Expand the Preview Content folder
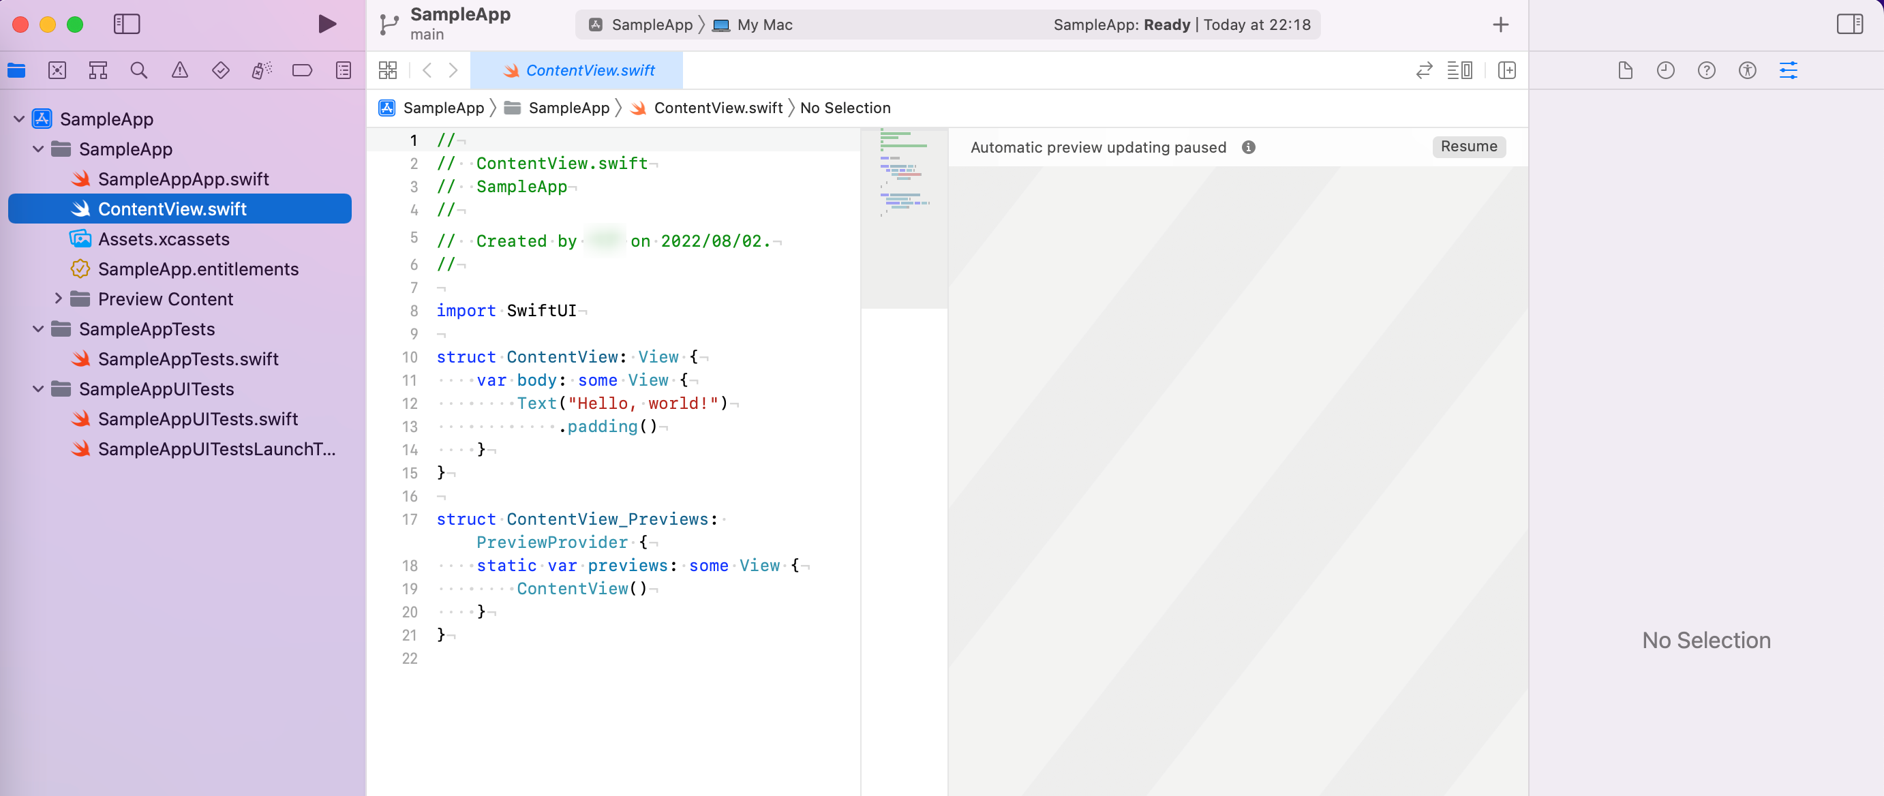The image size is (1884, 796). coord(58,298)
